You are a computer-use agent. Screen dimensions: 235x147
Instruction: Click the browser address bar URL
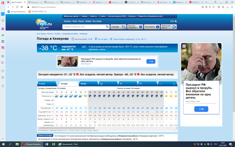click(x=44, y=7)
